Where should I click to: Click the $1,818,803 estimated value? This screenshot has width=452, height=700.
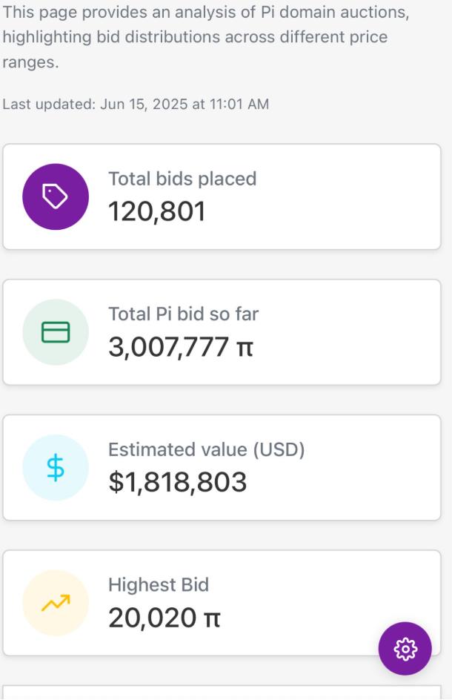[178, 482]
